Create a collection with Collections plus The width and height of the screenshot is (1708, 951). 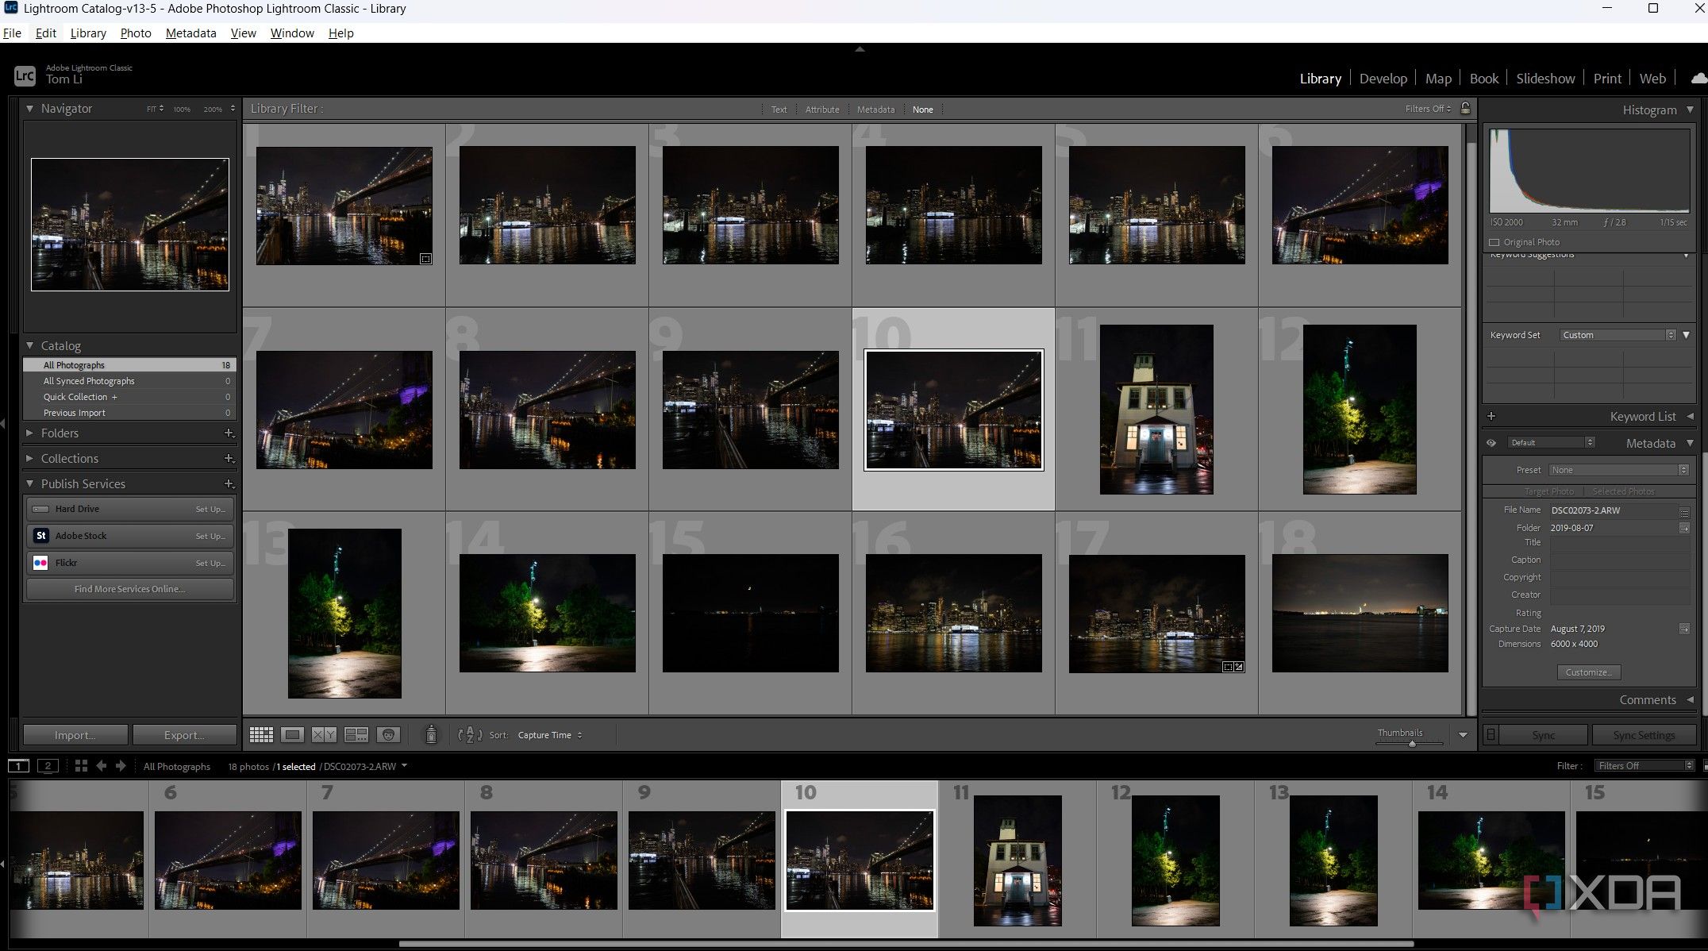229,459
